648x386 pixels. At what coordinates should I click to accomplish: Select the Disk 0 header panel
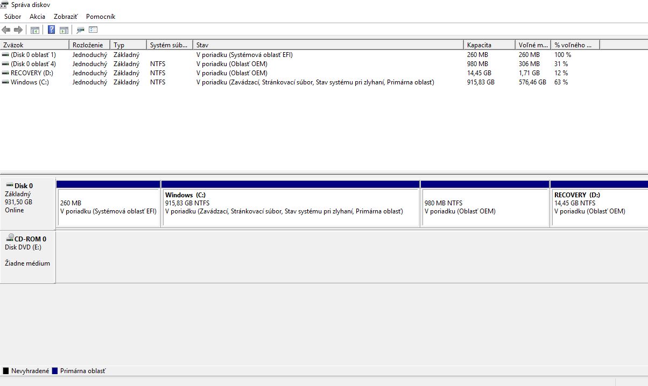(x=27, y=204)
